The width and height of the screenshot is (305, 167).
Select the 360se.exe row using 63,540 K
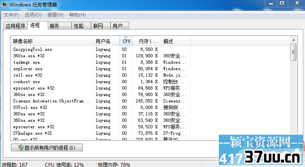(x=101, y=120)
